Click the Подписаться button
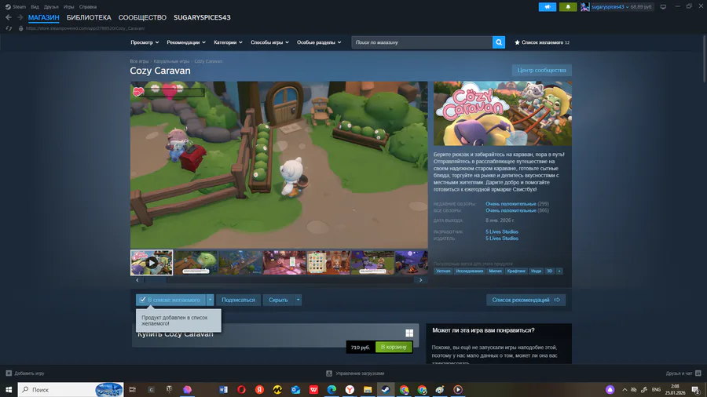The image size is (707, 397). pyautogui.click(x=238, y=300)
